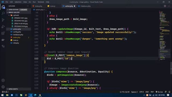
Task: Open the Go menu
Action: pos(30,2)
